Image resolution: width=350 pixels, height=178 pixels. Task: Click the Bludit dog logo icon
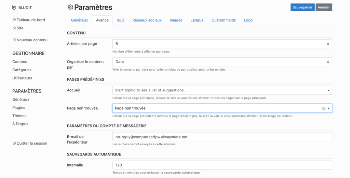[14, 8]
